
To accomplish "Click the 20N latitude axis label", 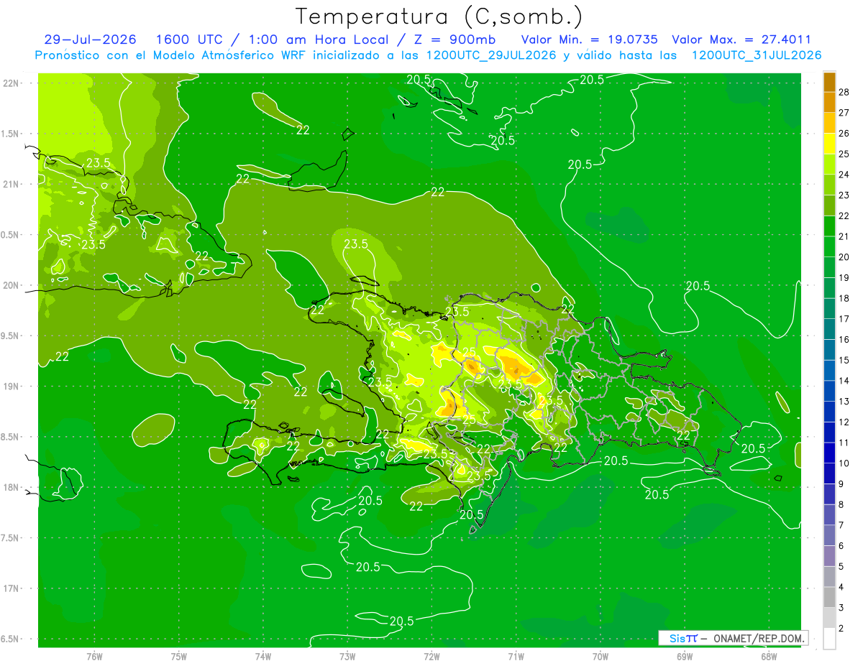I will [12, 285].
